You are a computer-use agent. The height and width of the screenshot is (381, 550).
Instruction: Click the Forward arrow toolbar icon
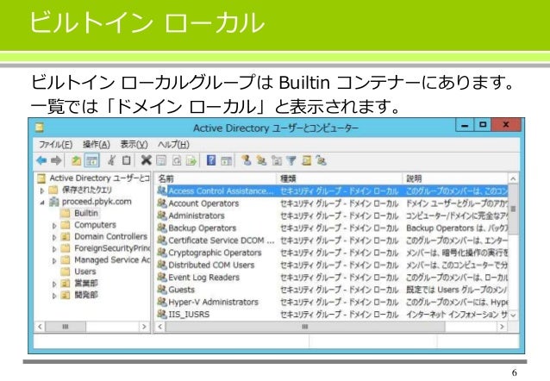point(56,160)
